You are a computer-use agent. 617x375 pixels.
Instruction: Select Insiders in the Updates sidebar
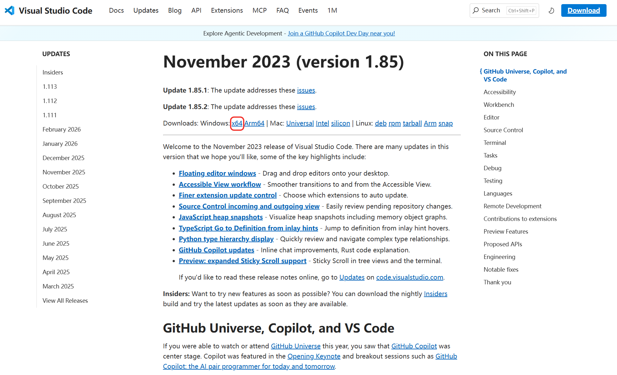pos(53,72)
